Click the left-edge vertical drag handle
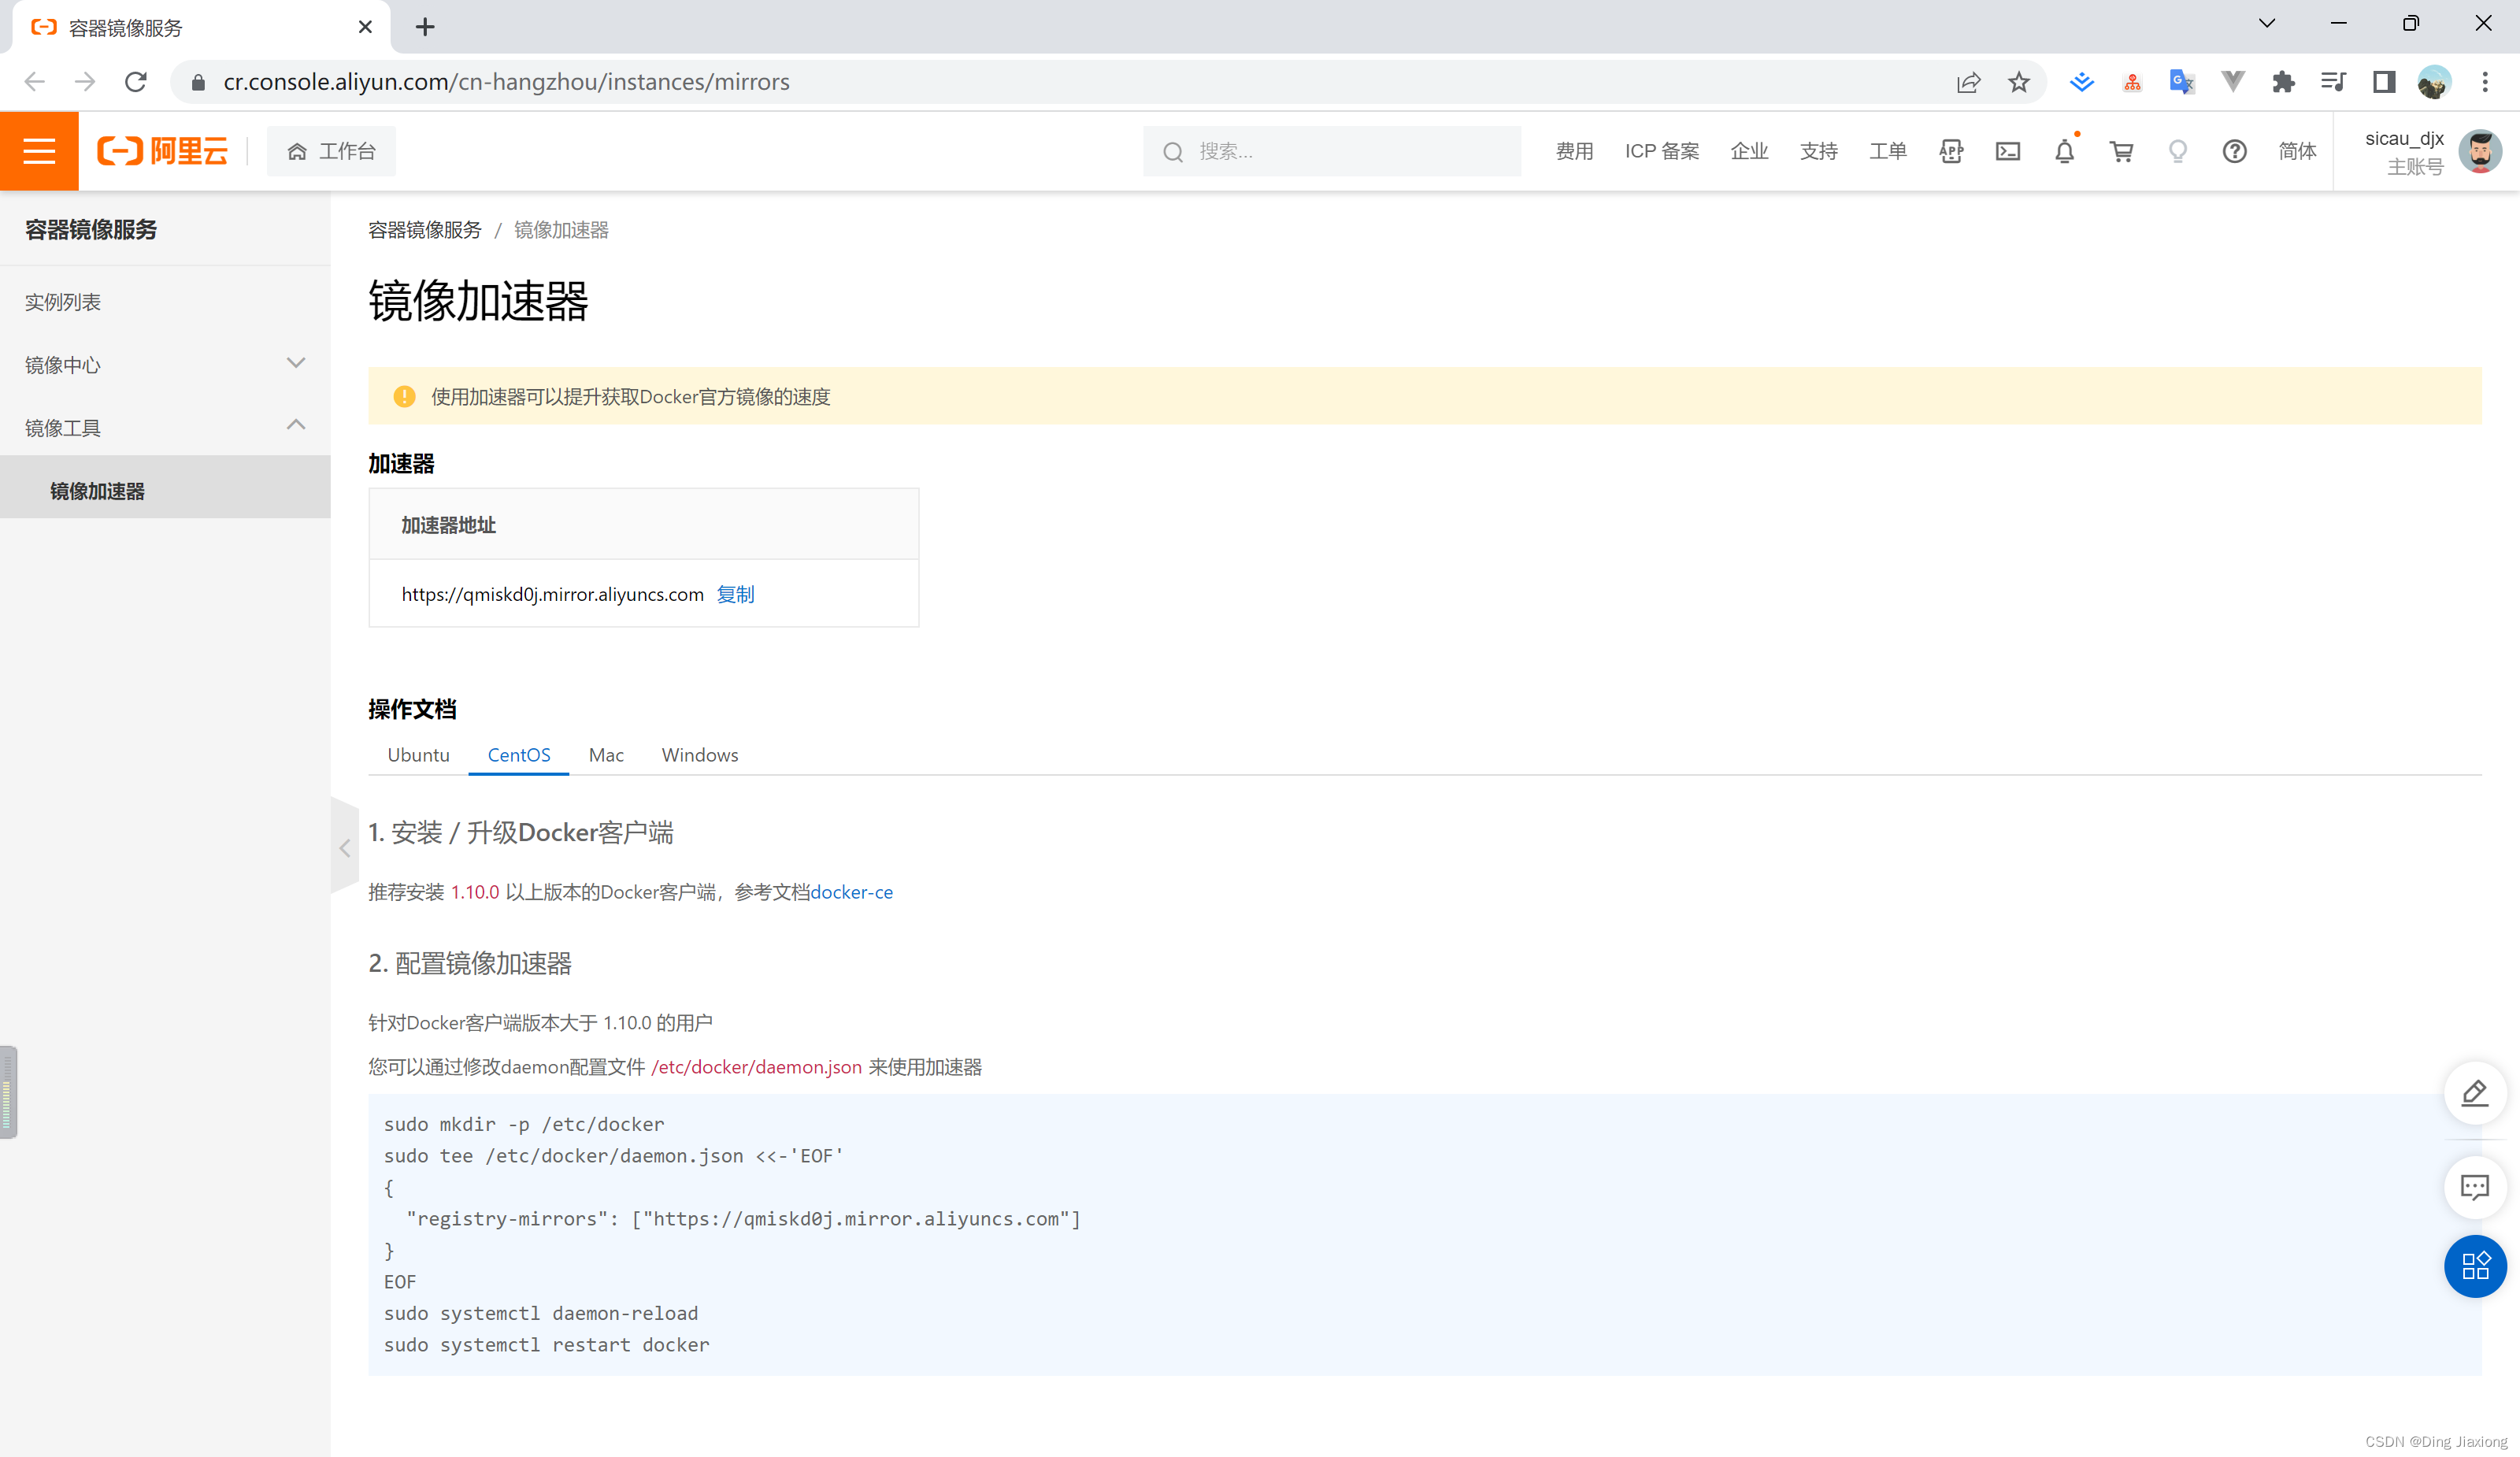This screenshot has width=2520, height=1457. pyautogui.click(x=8, y=1092)
